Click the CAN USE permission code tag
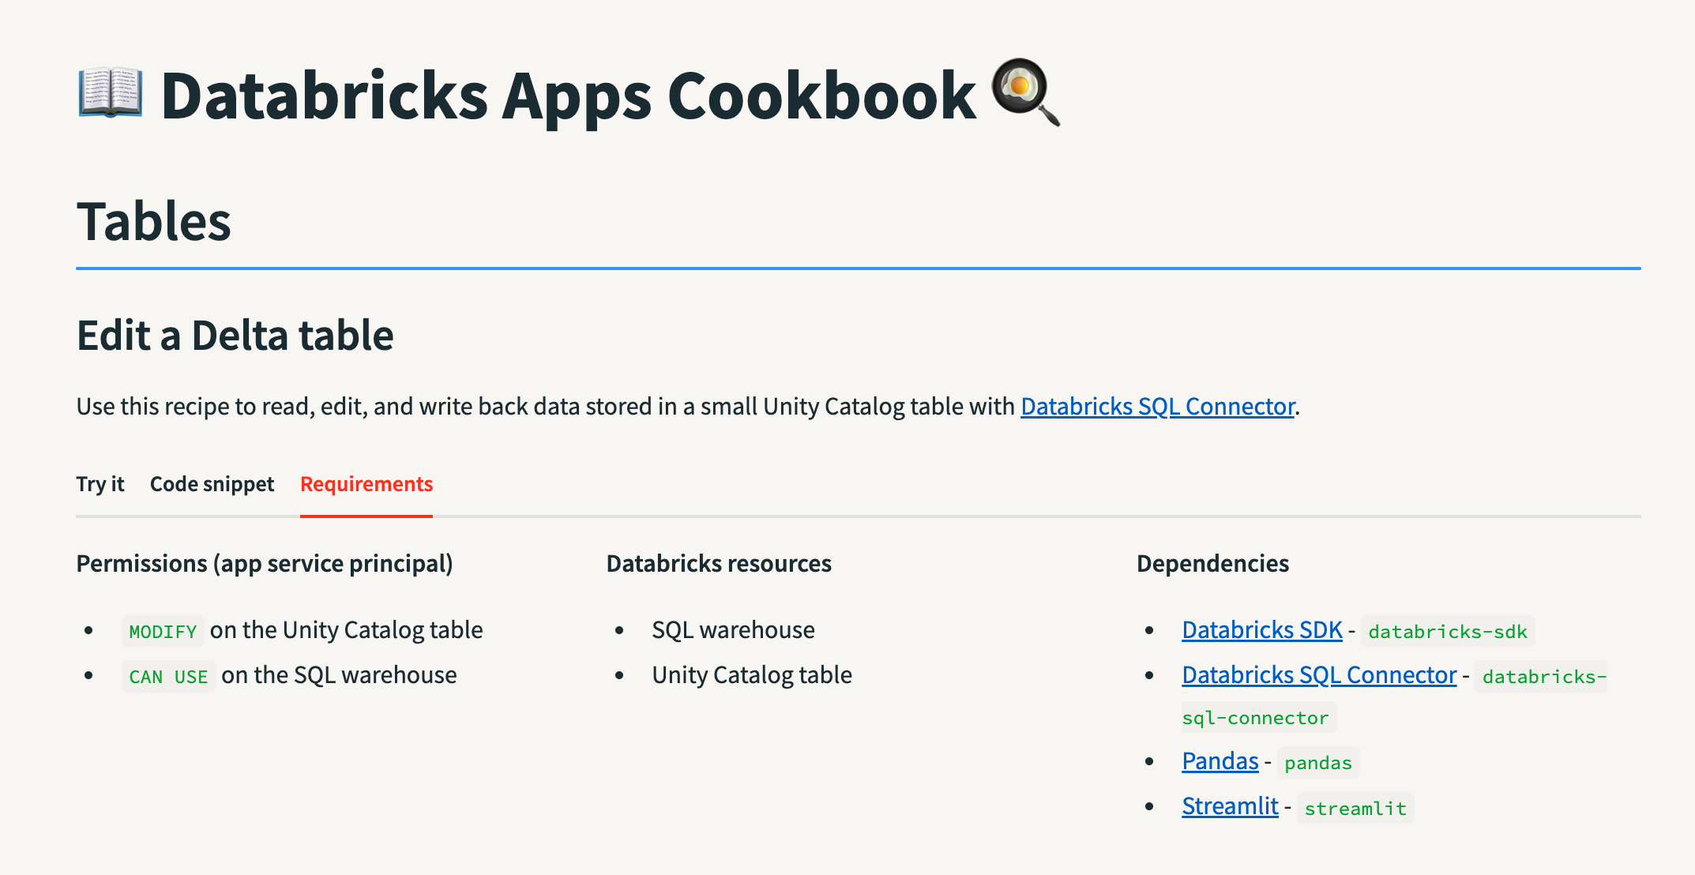The height and width of the screenshot is (875, 1695). tap(168, 677)
